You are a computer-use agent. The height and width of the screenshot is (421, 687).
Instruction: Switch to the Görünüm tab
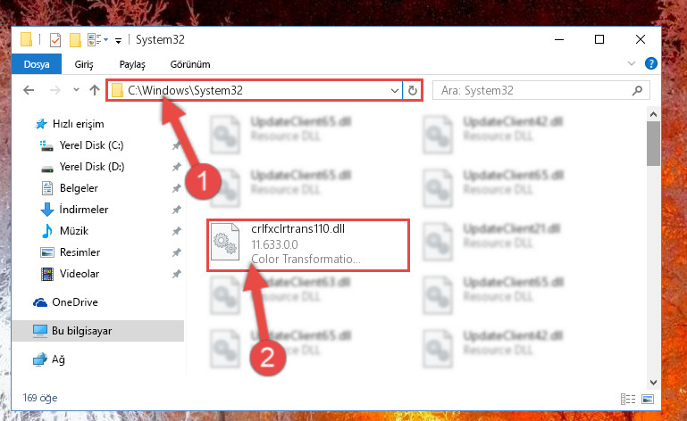click(190, 64)
